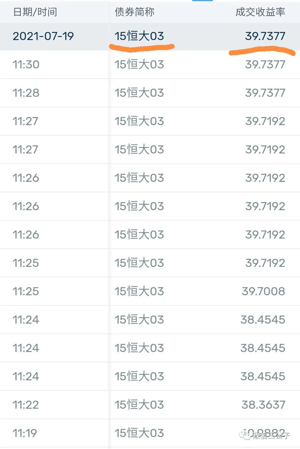Select the 11:30 time entry

[x=26, y=65]
